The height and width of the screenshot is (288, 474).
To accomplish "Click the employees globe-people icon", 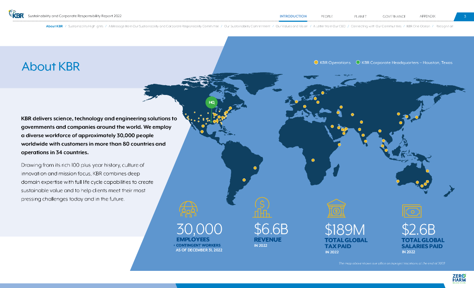I will coord(188,209).
